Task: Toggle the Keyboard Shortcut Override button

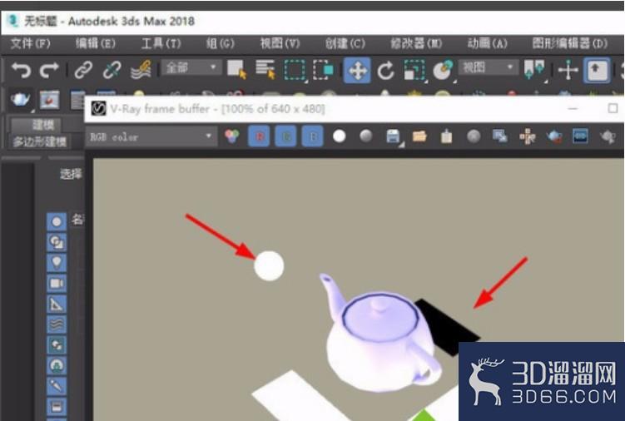Action: click(597, 71)
